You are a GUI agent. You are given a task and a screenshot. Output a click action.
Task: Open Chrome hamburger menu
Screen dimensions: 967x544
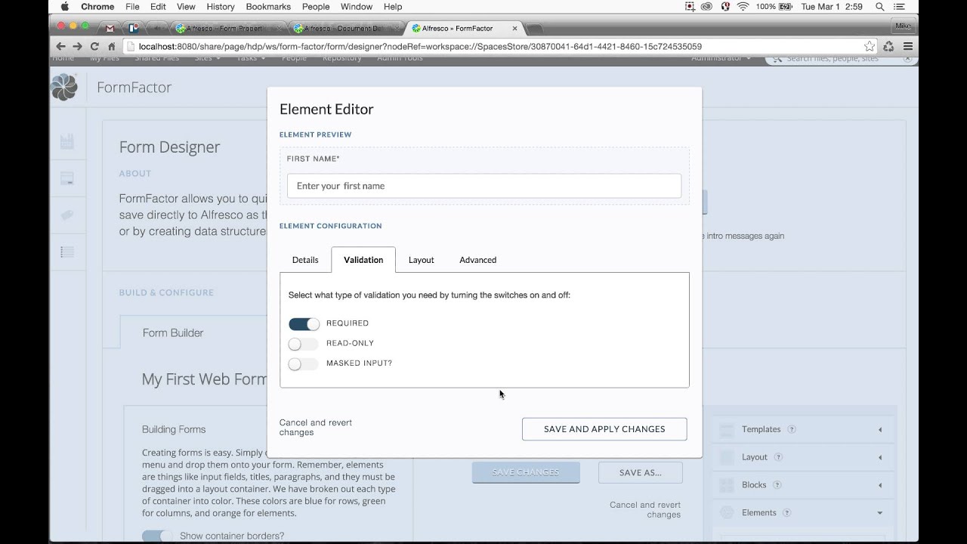coord(907,46)
